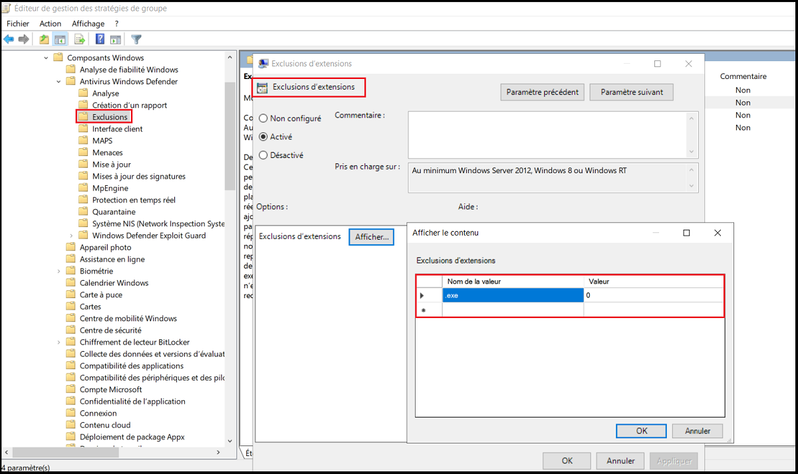Screen dimensions: 798x474
Task: Click the blue Back arrow in toolbar
Action: [x=9, y=39]
